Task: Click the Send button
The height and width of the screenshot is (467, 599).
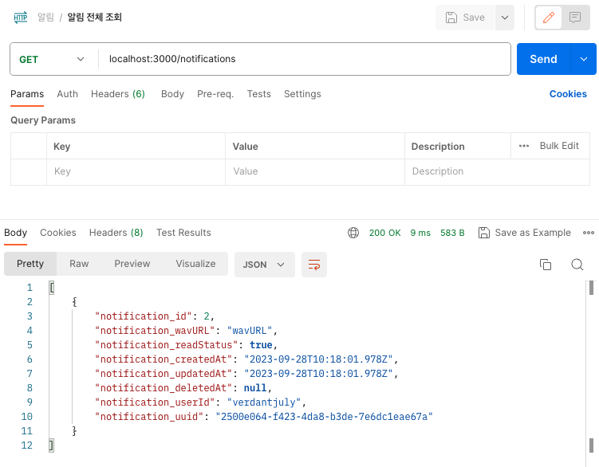Action: pos(543,59)
